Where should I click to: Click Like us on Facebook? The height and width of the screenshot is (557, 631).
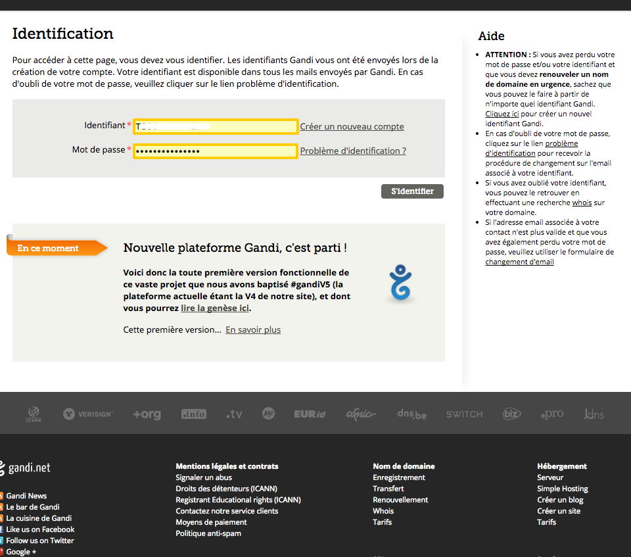[40, 529]
